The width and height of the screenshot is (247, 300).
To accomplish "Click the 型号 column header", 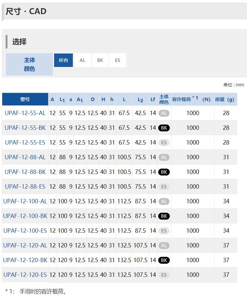I will pyautogui.click(x=25, y=99).
